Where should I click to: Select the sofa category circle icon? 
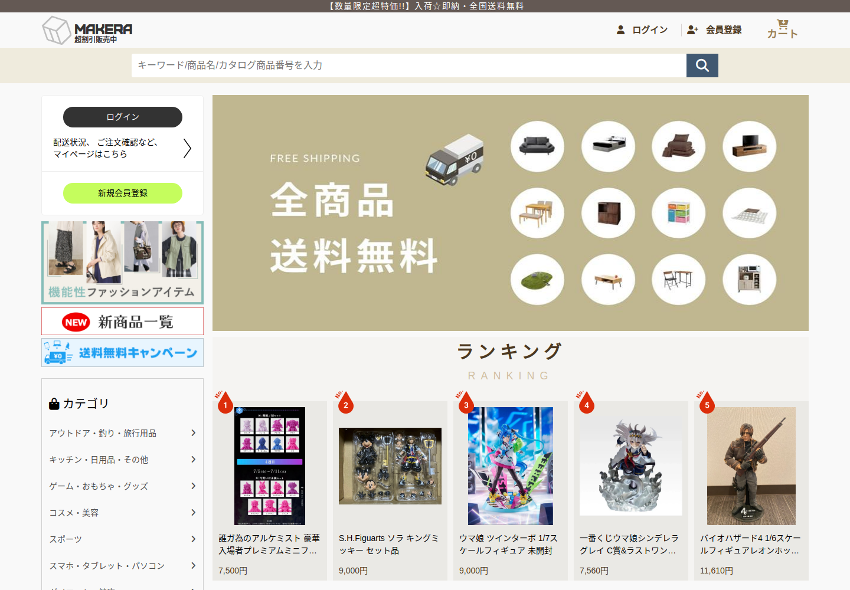click(x=537, y=146)
